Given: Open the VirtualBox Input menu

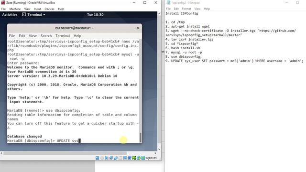Looking at the screenshot, I should [37, 9].
